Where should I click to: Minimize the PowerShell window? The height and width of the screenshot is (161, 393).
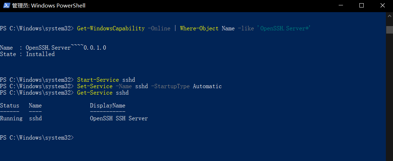pyautogui.click(x=340, y=5)
